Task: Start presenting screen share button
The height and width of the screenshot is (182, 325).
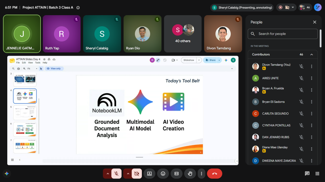Action: [x=149, y=173]
